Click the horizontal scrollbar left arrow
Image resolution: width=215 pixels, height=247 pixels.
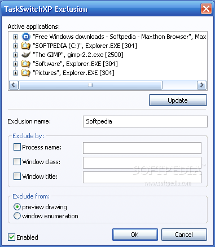pos(14,85)
